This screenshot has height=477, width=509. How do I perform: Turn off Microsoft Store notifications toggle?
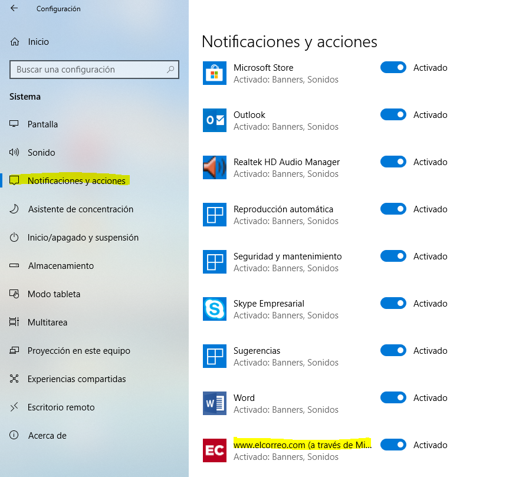click(x=393, y=67)
